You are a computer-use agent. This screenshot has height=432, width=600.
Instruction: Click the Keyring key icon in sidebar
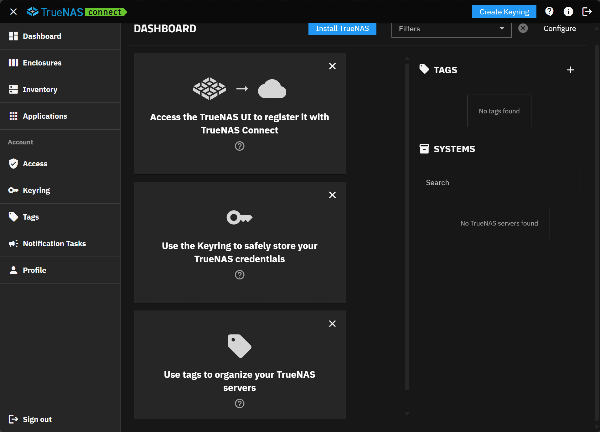pyautogui.click(x=13, y=190)
